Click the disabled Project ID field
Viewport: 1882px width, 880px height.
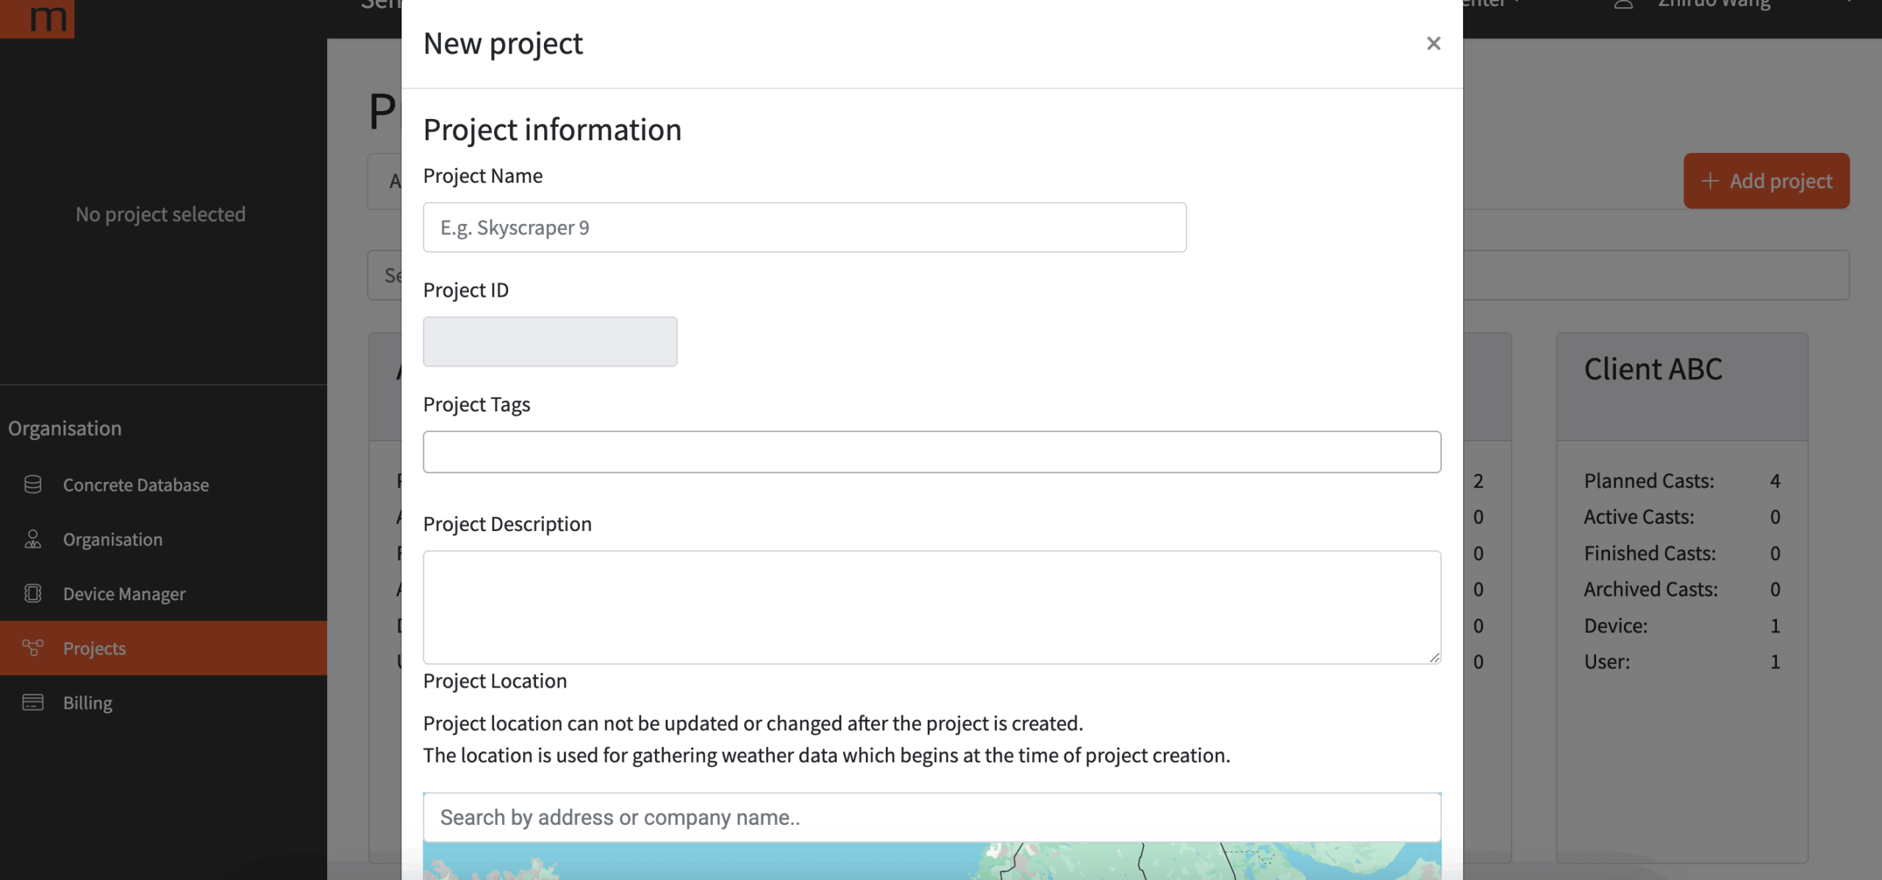tap(550, 342)
